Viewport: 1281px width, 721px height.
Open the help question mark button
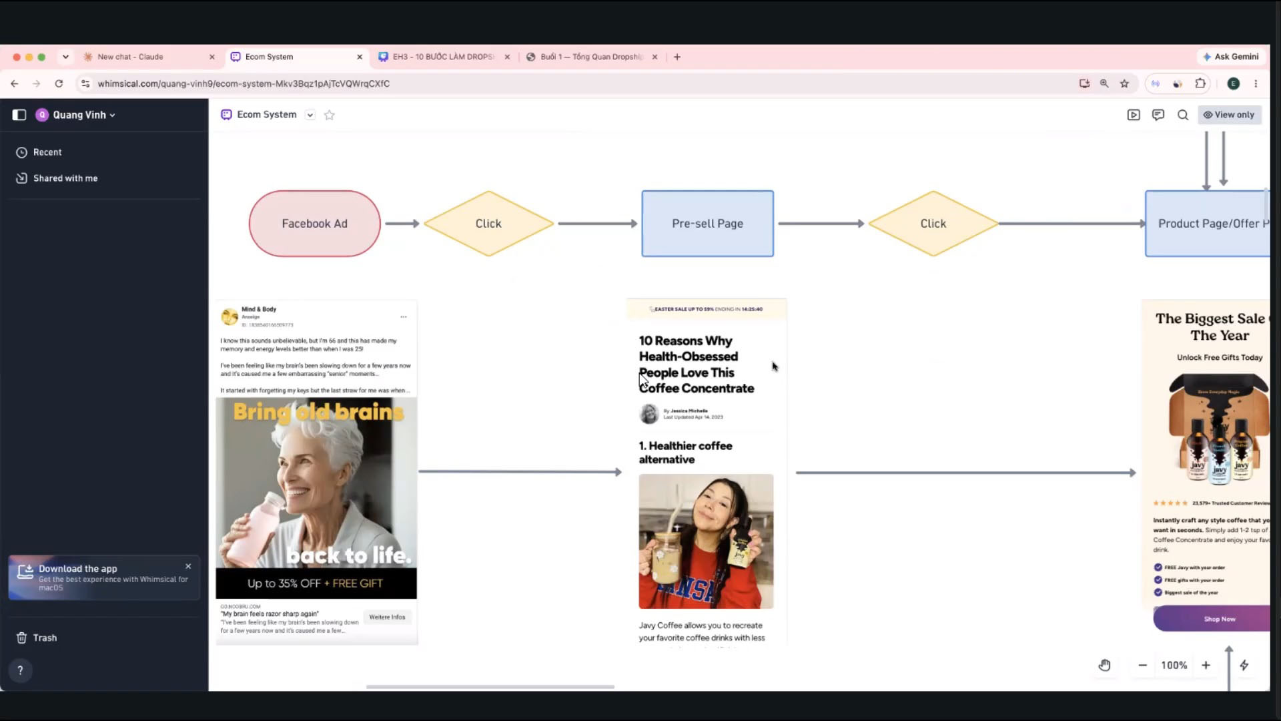(x=20, y=670)
